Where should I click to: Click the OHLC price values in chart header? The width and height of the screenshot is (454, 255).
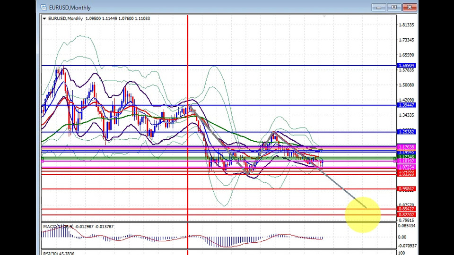(x=118, y=18)
